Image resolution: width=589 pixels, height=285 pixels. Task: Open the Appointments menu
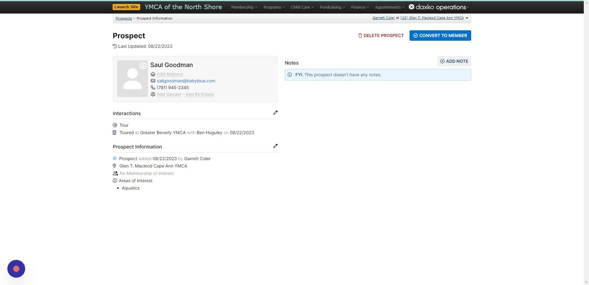pos(390,7)
